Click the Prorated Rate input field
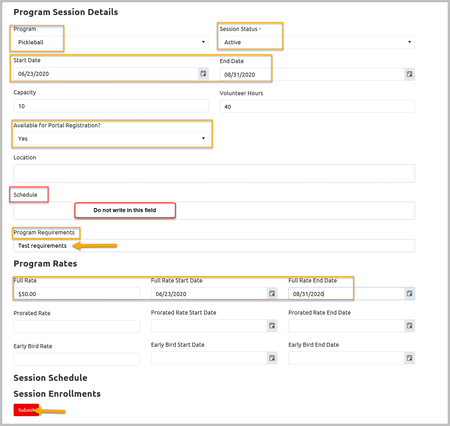Image resolution: width=450 pixels, height=426 pixels. (77, 327)
